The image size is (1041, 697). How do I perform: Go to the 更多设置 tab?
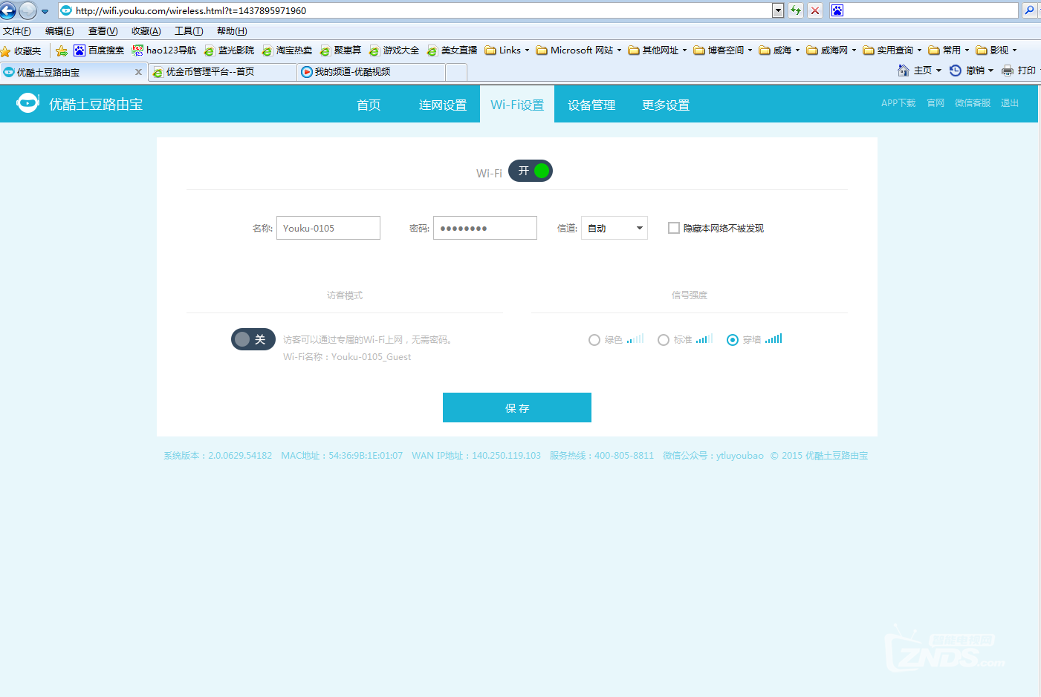click(666, 105)
